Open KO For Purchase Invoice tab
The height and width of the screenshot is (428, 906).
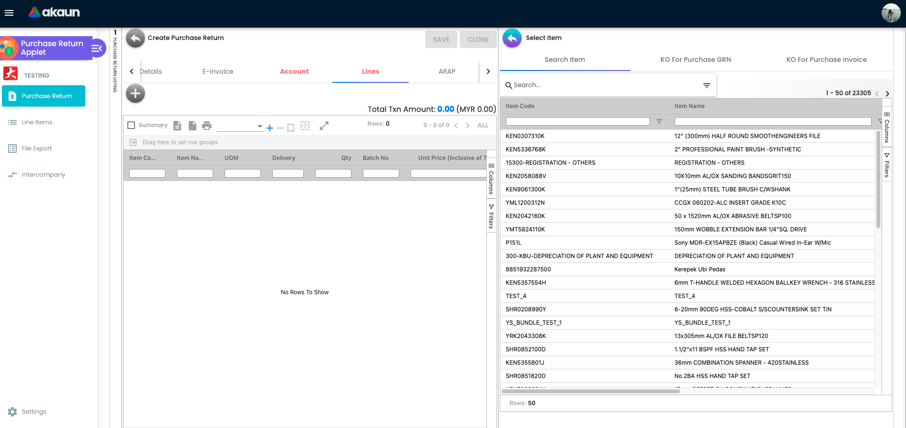[826, 60]
